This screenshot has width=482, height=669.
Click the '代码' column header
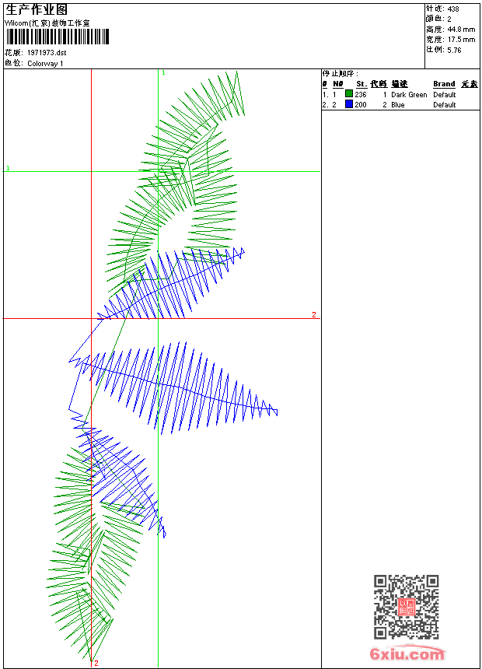pos(379,84)
